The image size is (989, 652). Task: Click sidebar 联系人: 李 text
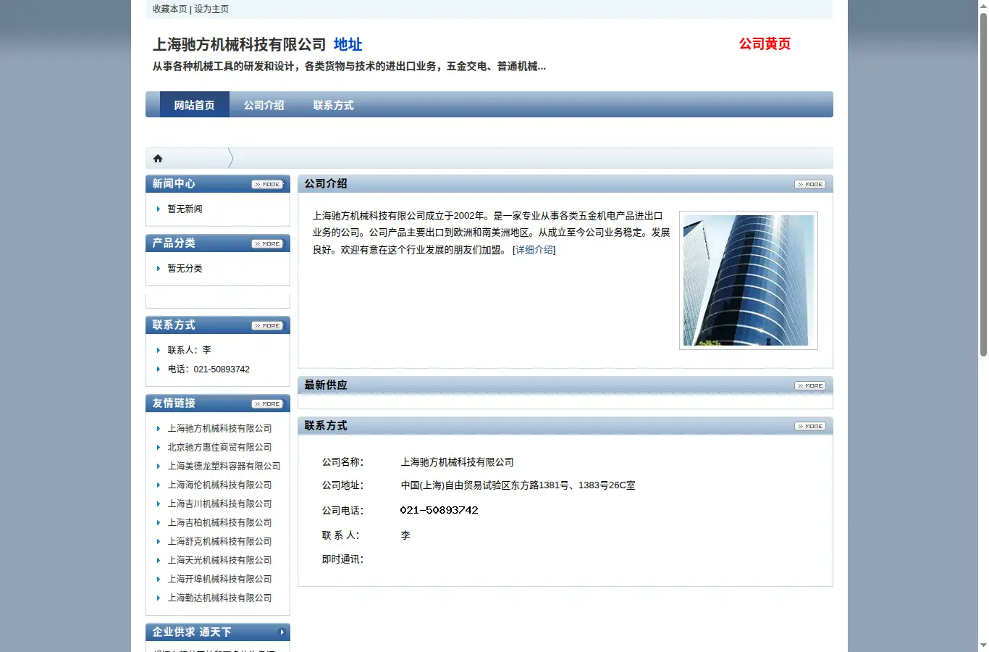(189, 351)
